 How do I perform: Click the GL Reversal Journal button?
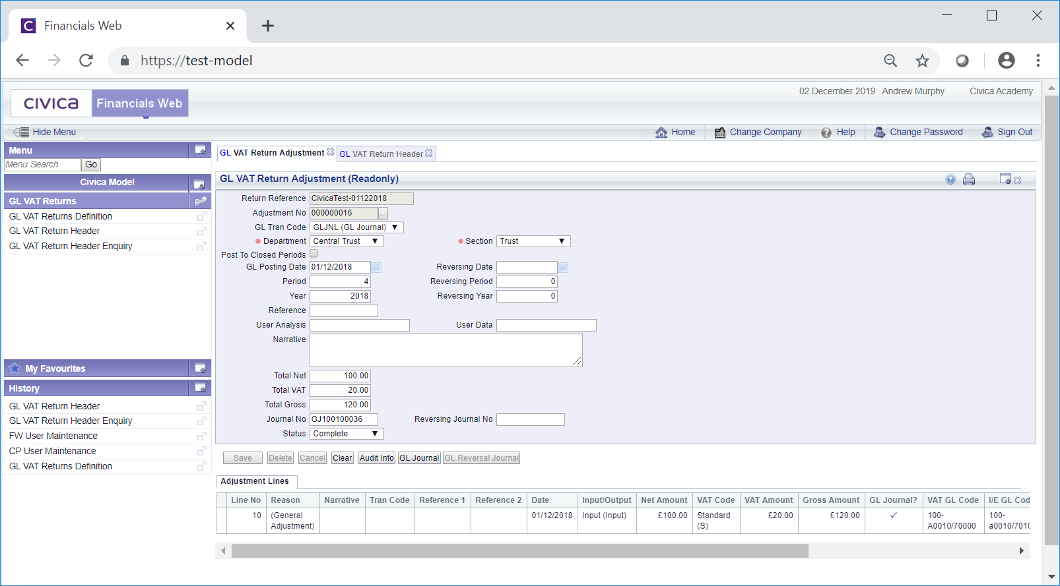[482, 458]
